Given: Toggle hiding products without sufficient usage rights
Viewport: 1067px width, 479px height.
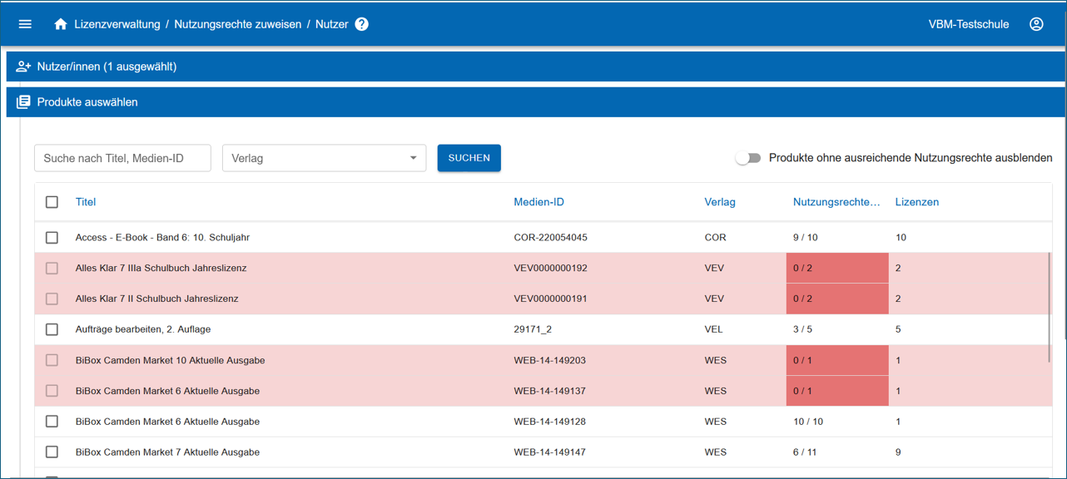Looking at the screenshot, I should pos(748,158).
